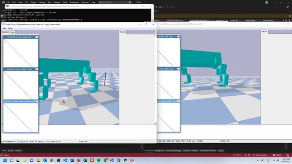Open Visual Studio Analyze menu

(x=57, y=2)
